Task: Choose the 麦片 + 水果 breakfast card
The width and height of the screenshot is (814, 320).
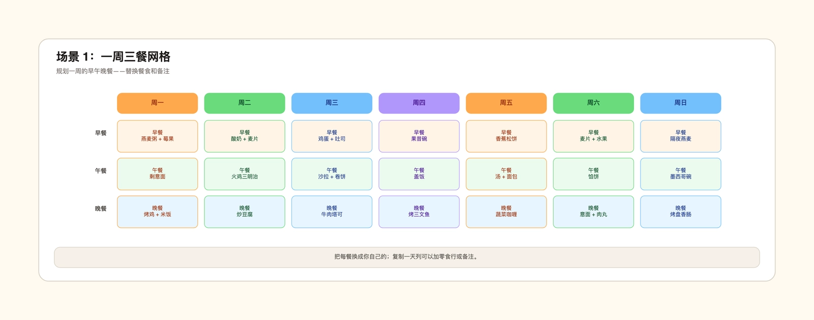Action: [593, 136]
